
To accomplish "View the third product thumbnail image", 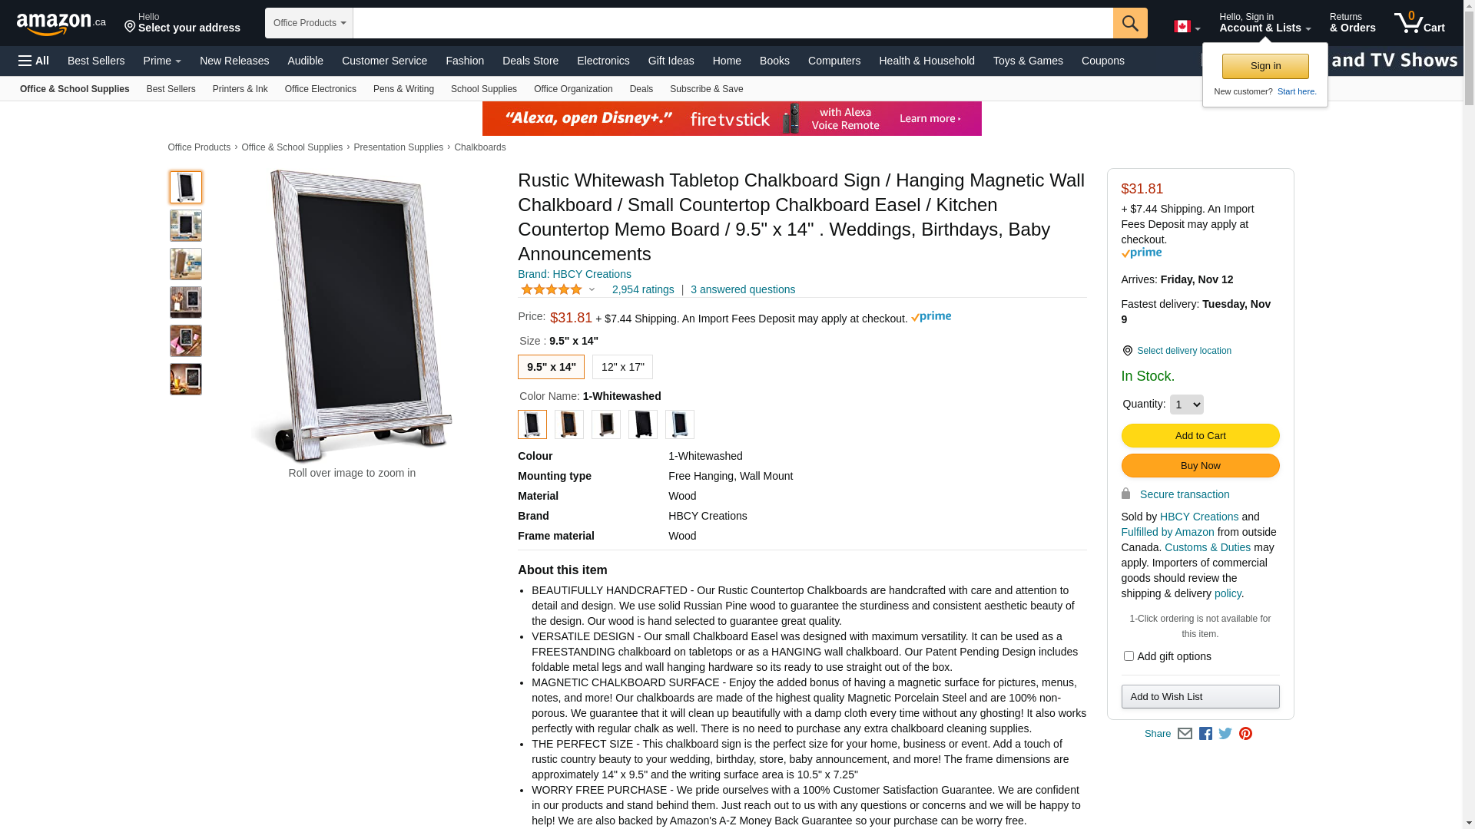I will coord(186,264).
